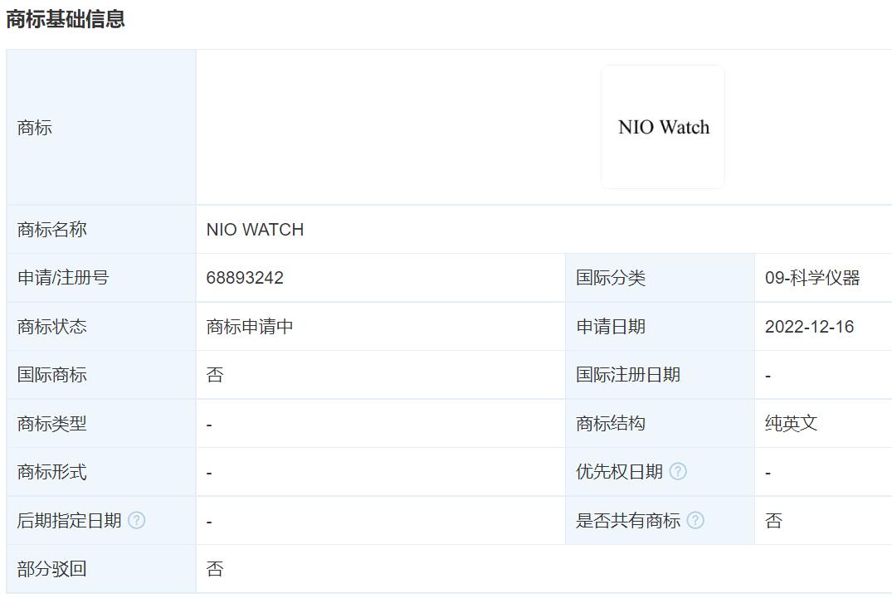Click the 是否共有商标 answer 否
Viewport: 892px width, 598px height.
(x=771, y=521)
